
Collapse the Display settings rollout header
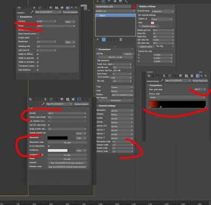(147, 6)
